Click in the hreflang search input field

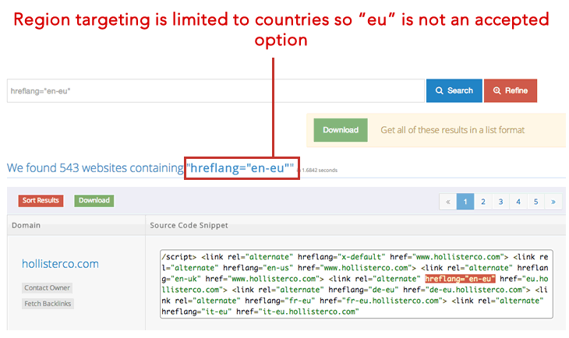tap(215, 91)
